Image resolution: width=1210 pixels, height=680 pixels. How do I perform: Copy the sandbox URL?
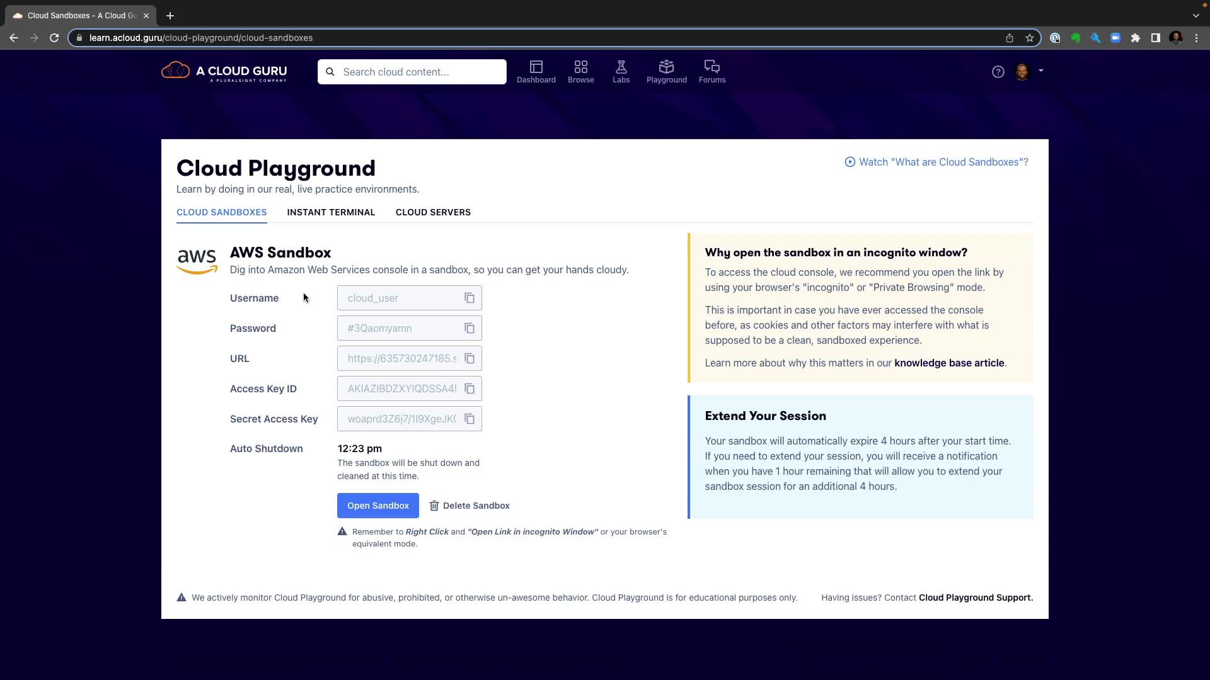pyautogui.click(x=470, y=358)
